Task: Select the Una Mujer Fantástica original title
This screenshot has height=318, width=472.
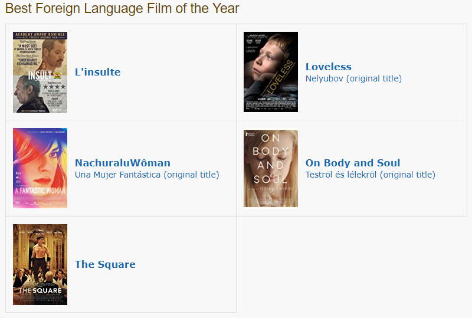Action: tap(146, 175)
